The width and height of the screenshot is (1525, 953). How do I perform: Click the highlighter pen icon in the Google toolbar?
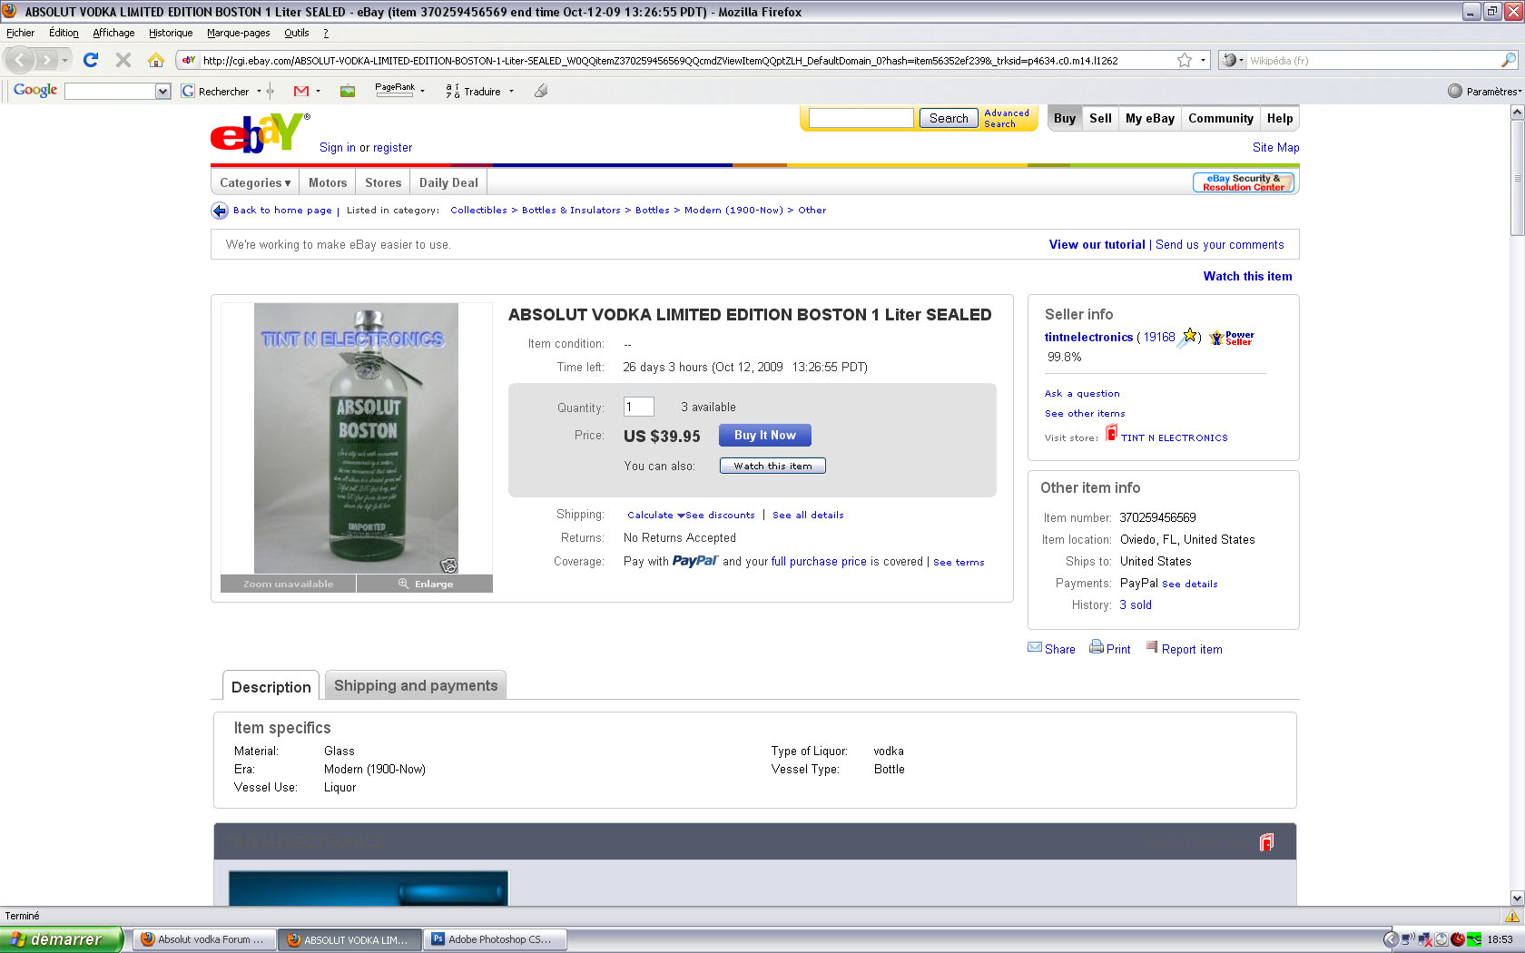tap(541, 91)
